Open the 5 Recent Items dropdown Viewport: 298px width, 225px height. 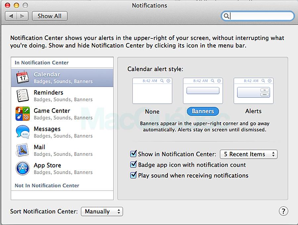249,154
